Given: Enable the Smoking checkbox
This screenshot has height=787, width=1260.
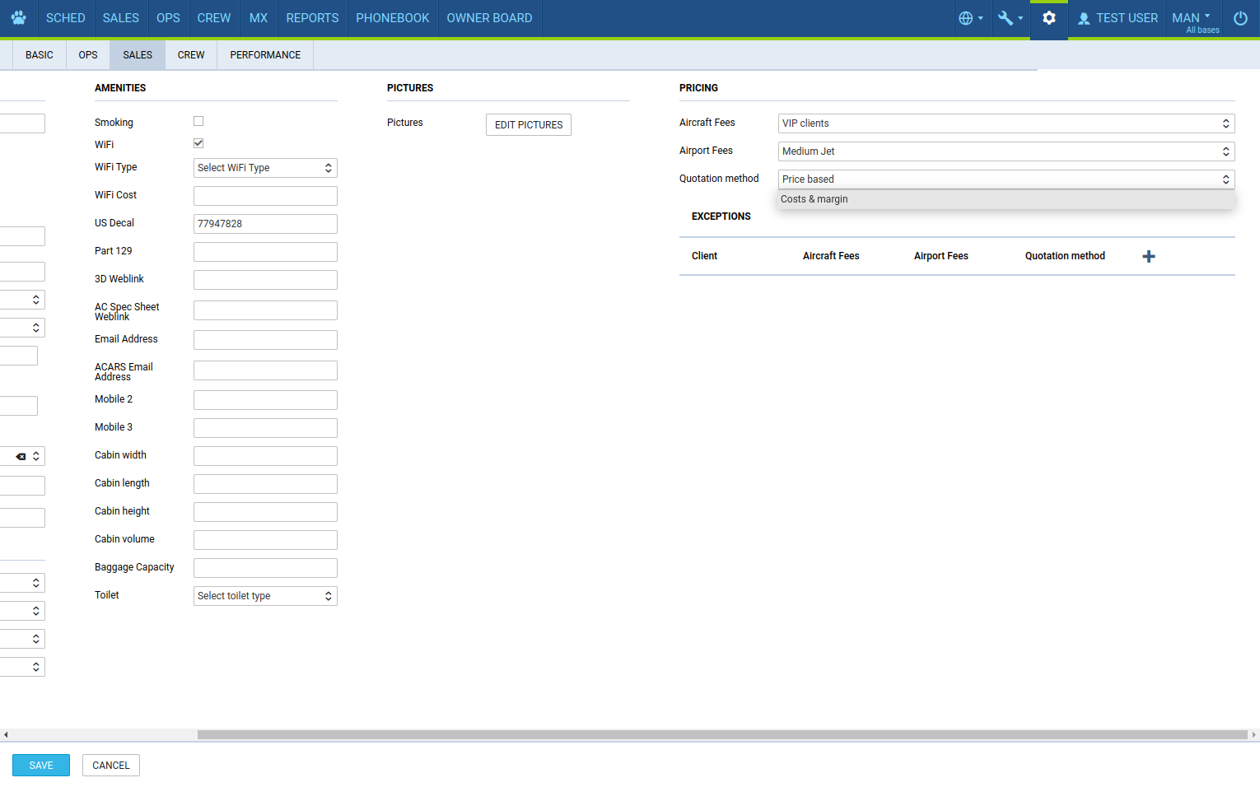Looking at the screenshot, I should pyautogui.click(x=198, y=121).
